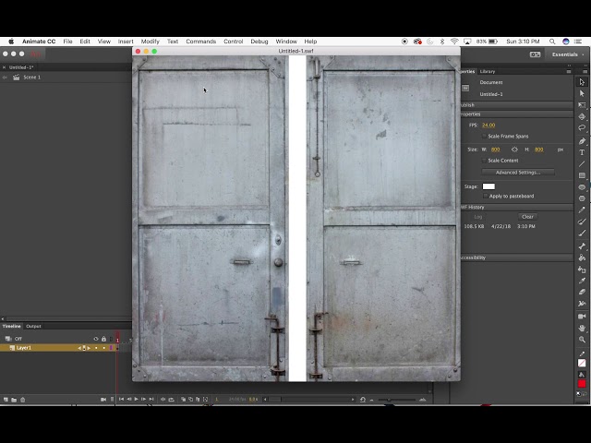Select the Pencil tool

click(582, 210)
